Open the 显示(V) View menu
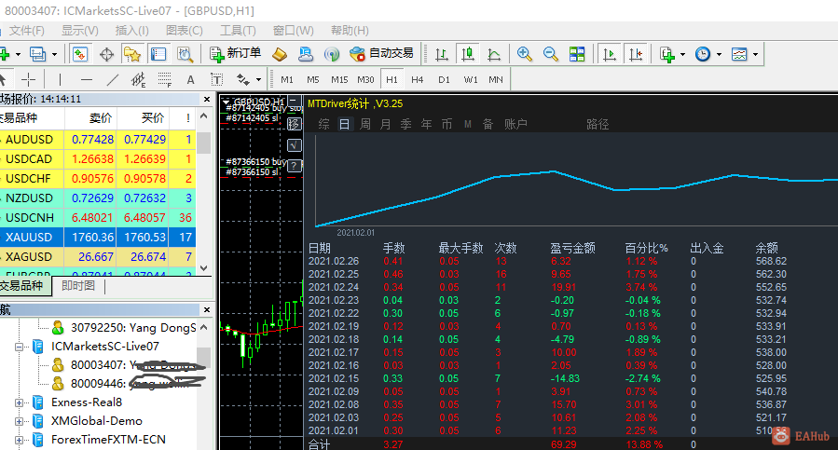The width and height of the screenshot is (838, 450). 79,31
